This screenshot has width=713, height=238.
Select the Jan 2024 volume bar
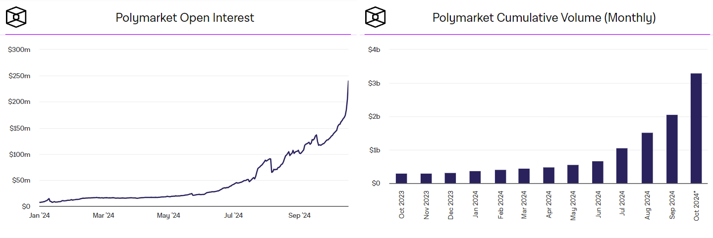[x=475, y=177]
